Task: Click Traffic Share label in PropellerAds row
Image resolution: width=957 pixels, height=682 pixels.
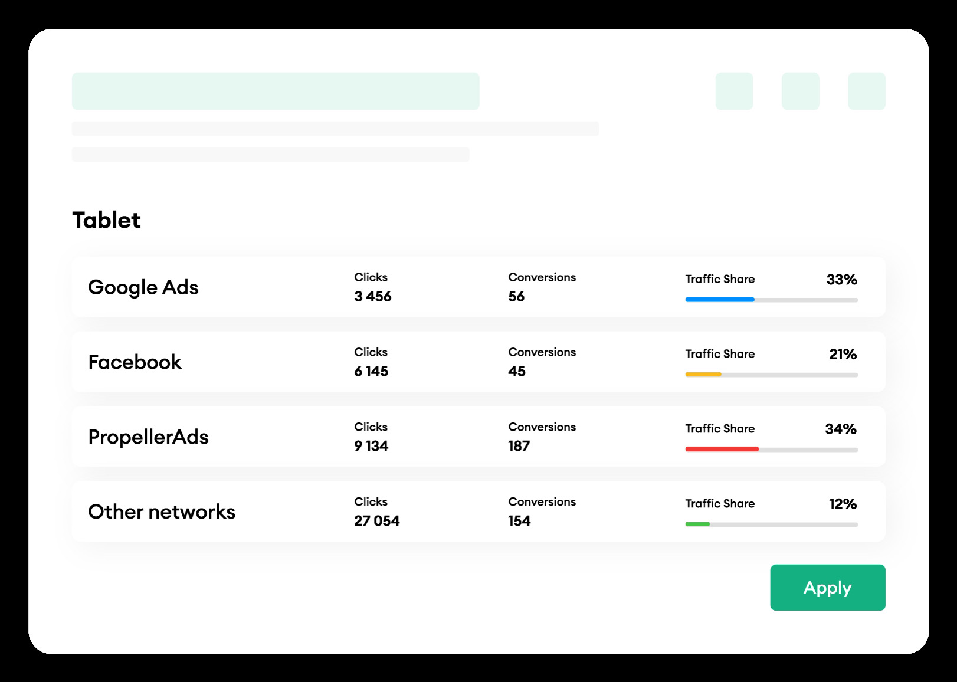Action: click(x=720, y=429)
